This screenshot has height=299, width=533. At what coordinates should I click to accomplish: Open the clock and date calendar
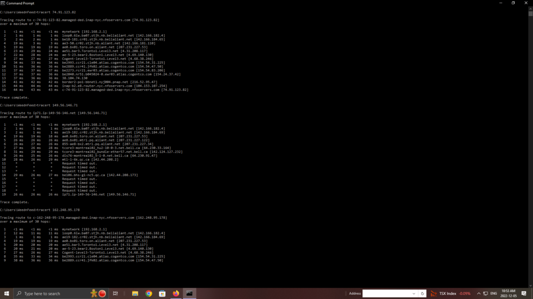pyautogui.click(x=508, y=294)
